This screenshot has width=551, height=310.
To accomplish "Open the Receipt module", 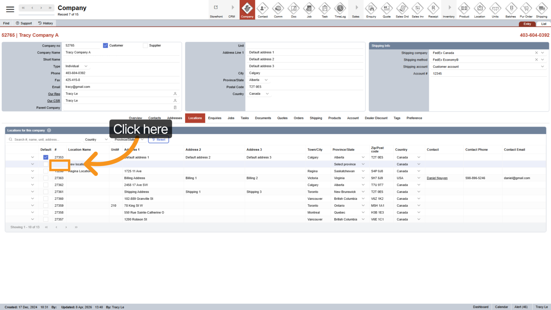I will [x=433, y=10].
